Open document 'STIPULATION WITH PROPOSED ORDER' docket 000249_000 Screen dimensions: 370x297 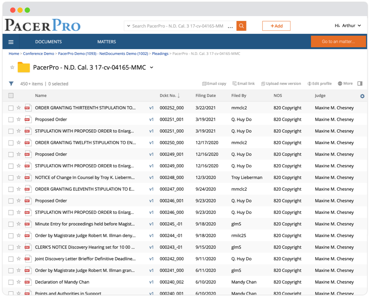point(84,166)
